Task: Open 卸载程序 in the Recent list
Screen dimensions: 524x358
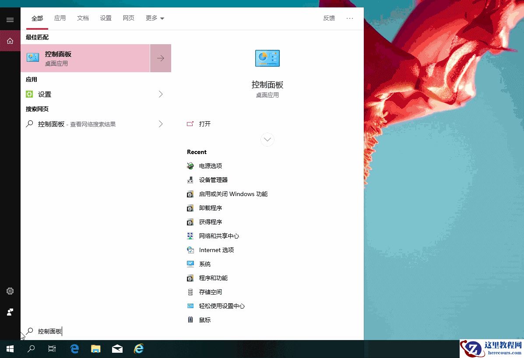Action: click(210, 208)
